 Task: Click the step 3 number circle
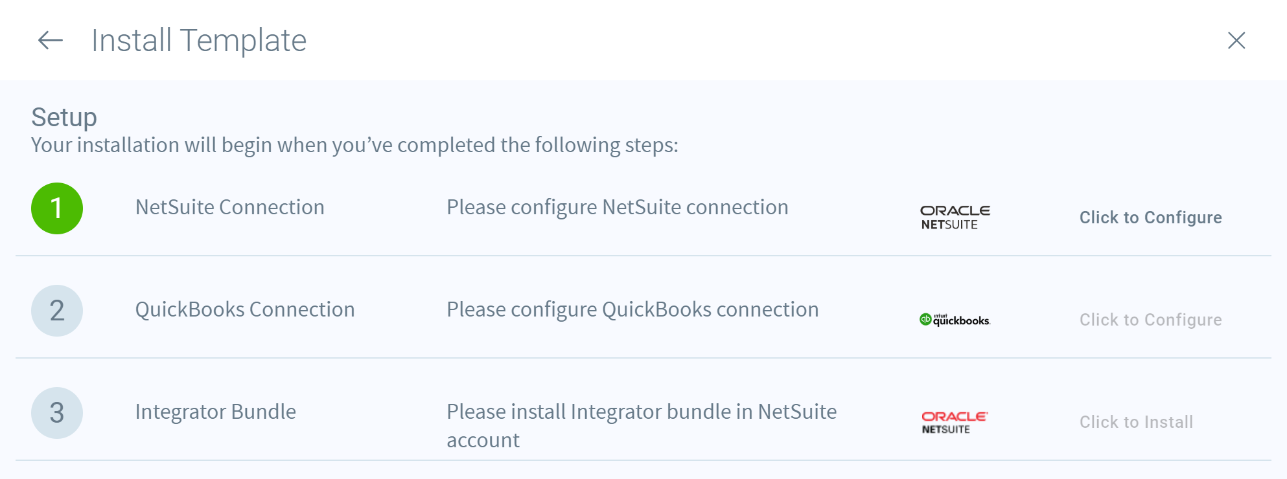(x=57, y=413)
